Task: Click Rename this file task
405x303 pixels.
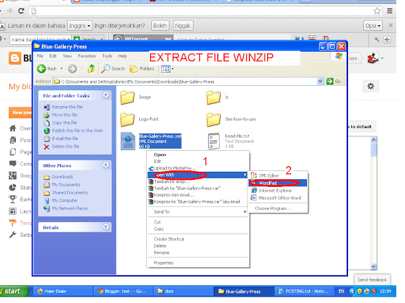Action: click(67, 107)
